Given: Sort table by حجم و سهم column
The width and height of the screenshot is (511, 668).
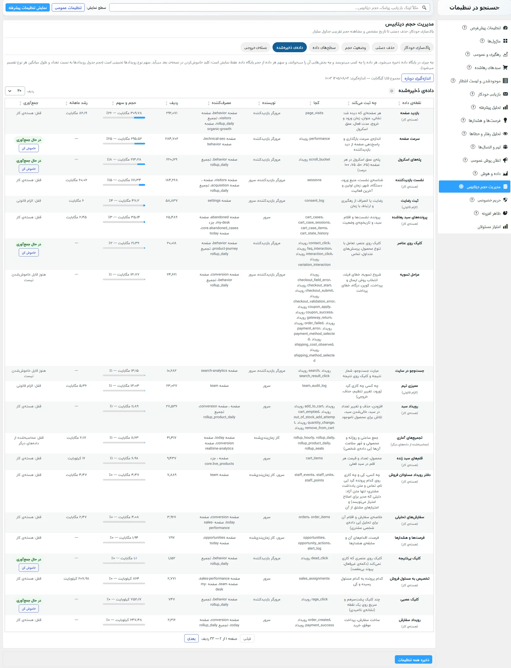Looking at the screenshot, I should click(124, 103).
